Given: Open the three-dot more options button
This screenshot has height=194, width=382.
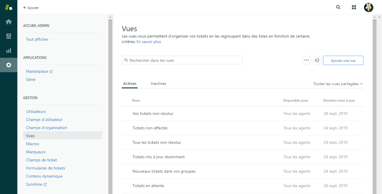Looking at the screenshot, I should tap(307, 60).
